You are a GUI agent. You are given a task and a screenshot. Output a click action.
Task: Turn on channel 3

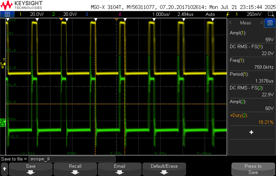pos(86,14)
